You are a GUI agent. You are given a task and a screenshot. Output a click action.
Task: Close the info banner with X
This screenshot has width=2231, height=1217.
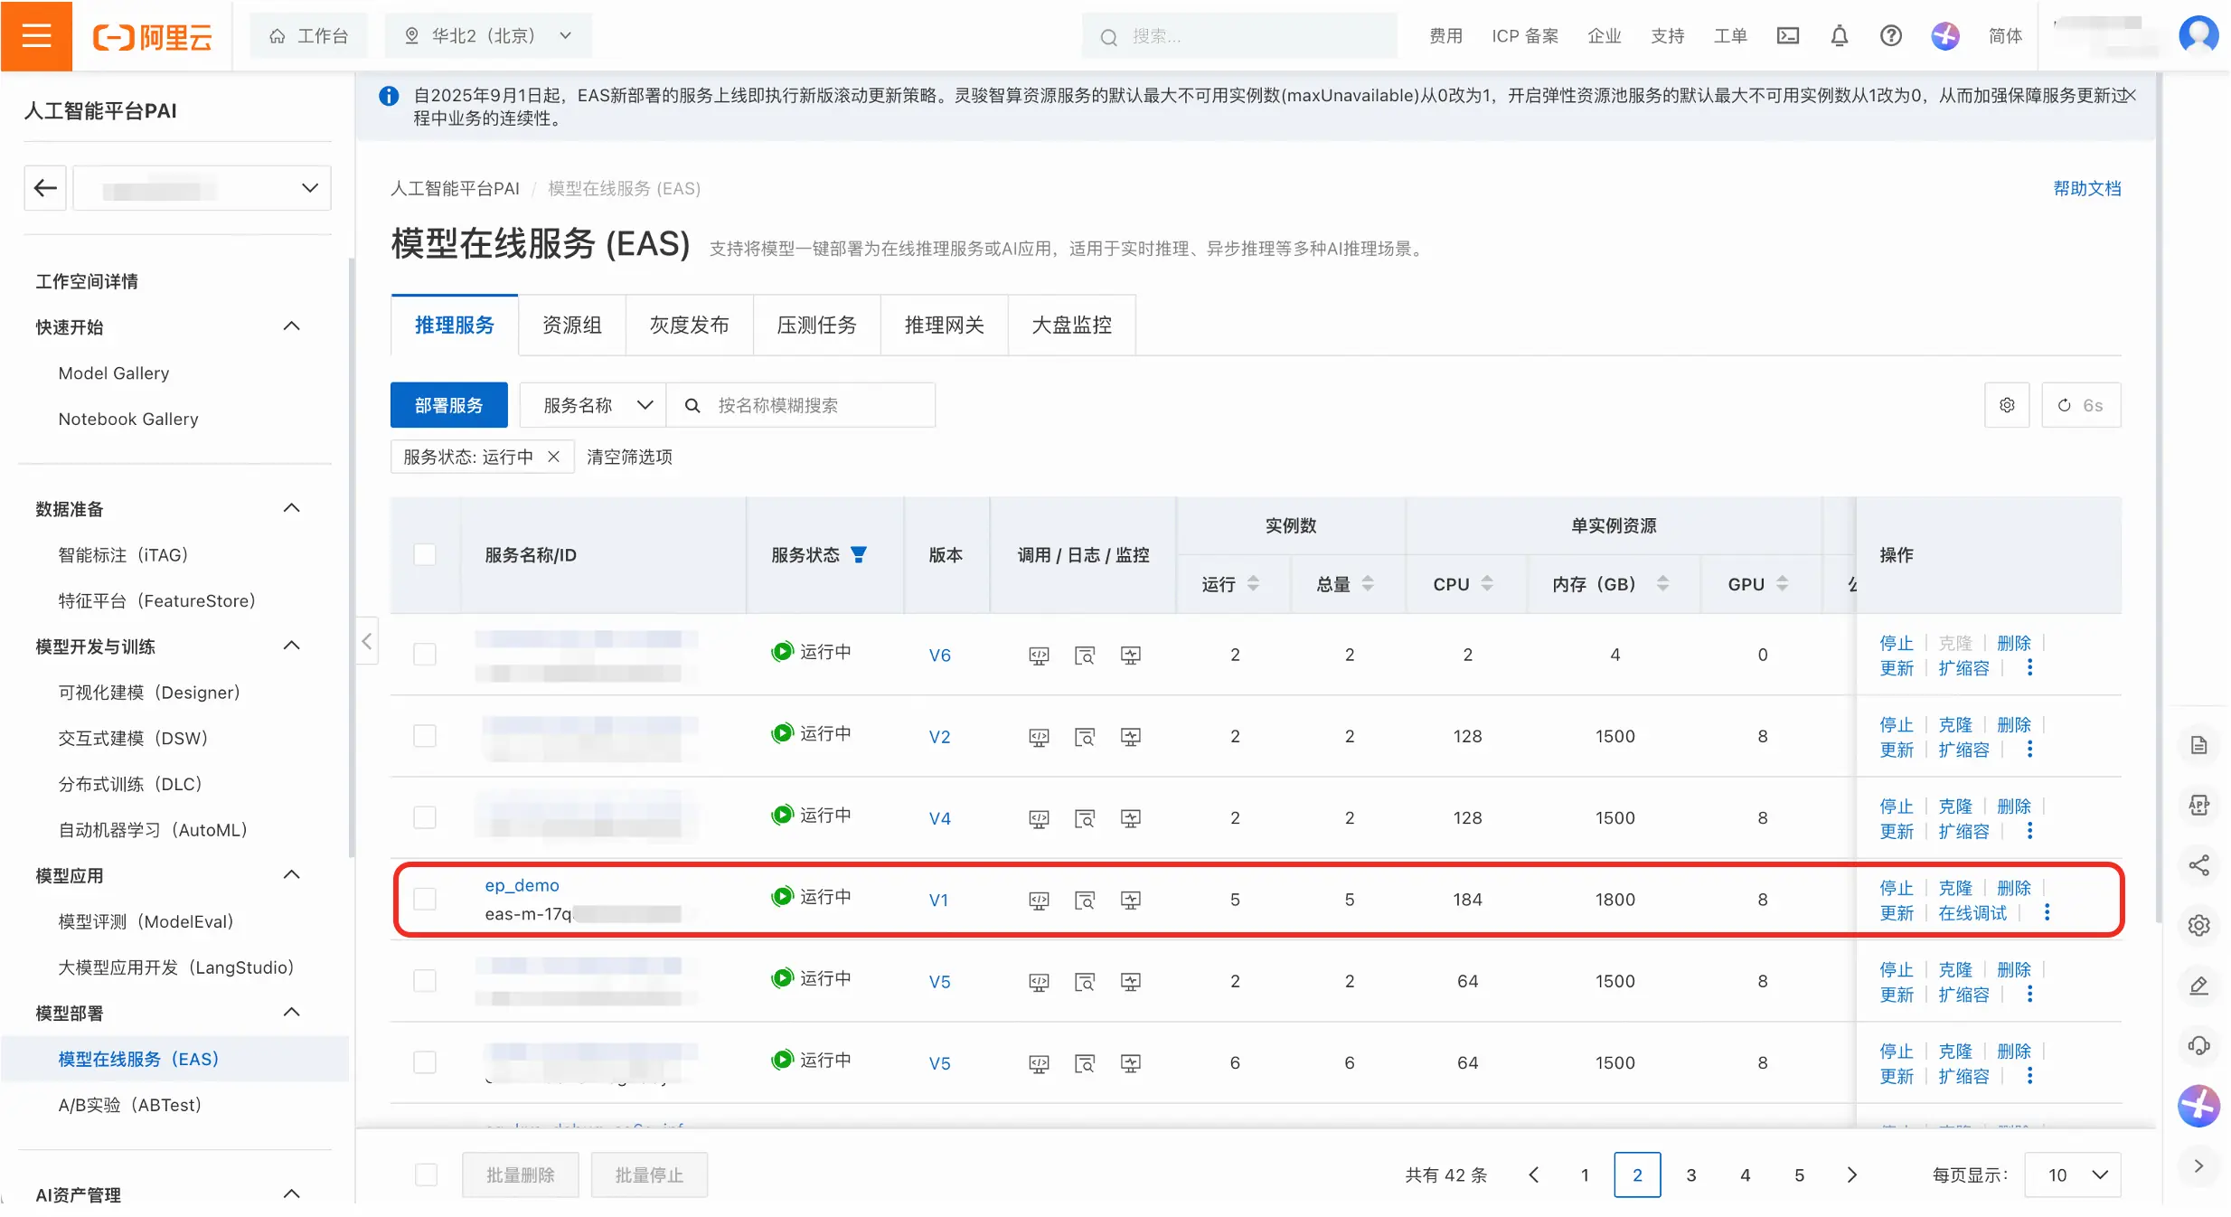(x=2130, y=95)
